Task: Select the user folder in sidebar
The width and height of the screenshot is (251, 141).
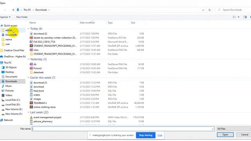Action: coord(7,44)
